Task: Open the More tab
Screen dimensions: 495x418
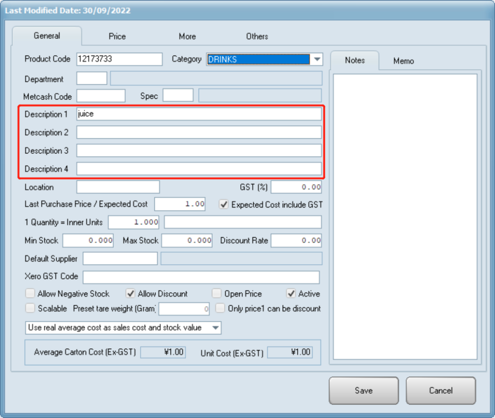Action: [x=187, y=36]
